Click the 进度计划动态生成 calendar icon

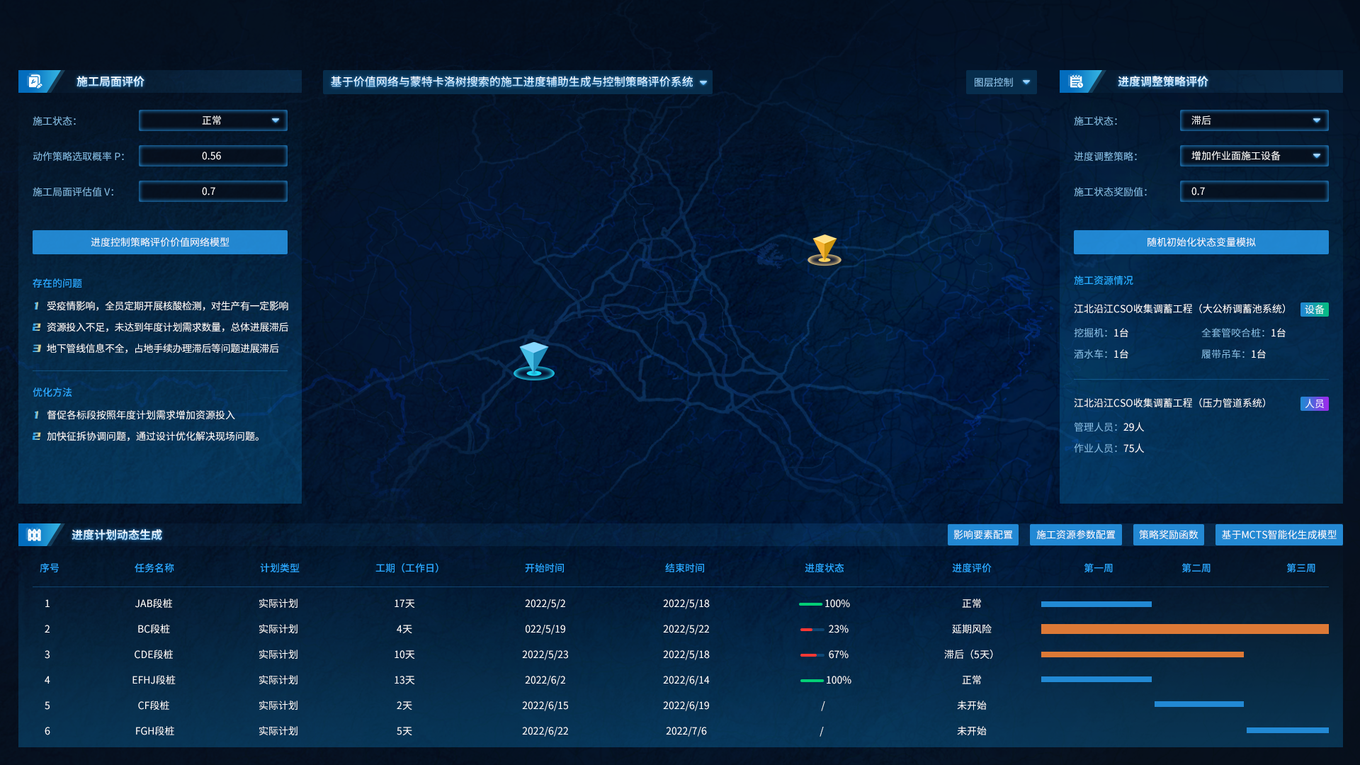point(35,535)
